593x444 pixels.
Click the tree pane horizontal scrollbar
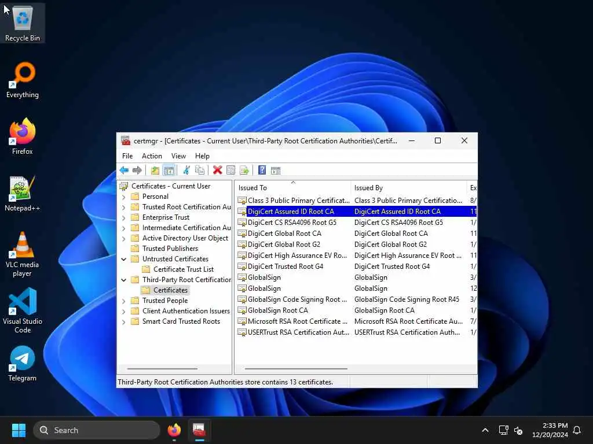162,368
